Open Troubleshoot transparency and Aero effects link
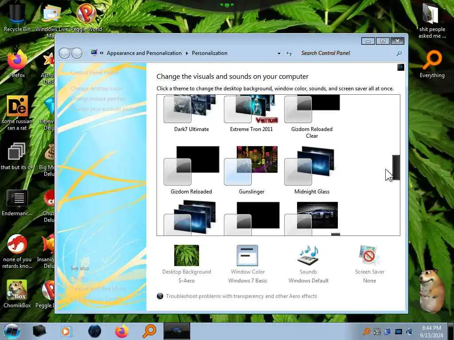 click(x=241, y=296)
